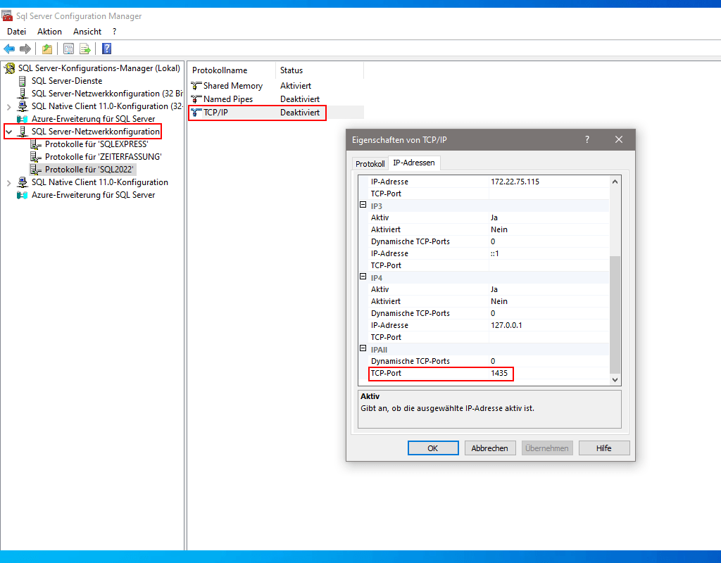Switch to the Protokoll tab

click(370, 164)
